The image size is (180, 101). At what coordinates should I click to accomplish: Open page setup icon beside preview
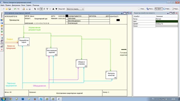click(x=30, y=9)
